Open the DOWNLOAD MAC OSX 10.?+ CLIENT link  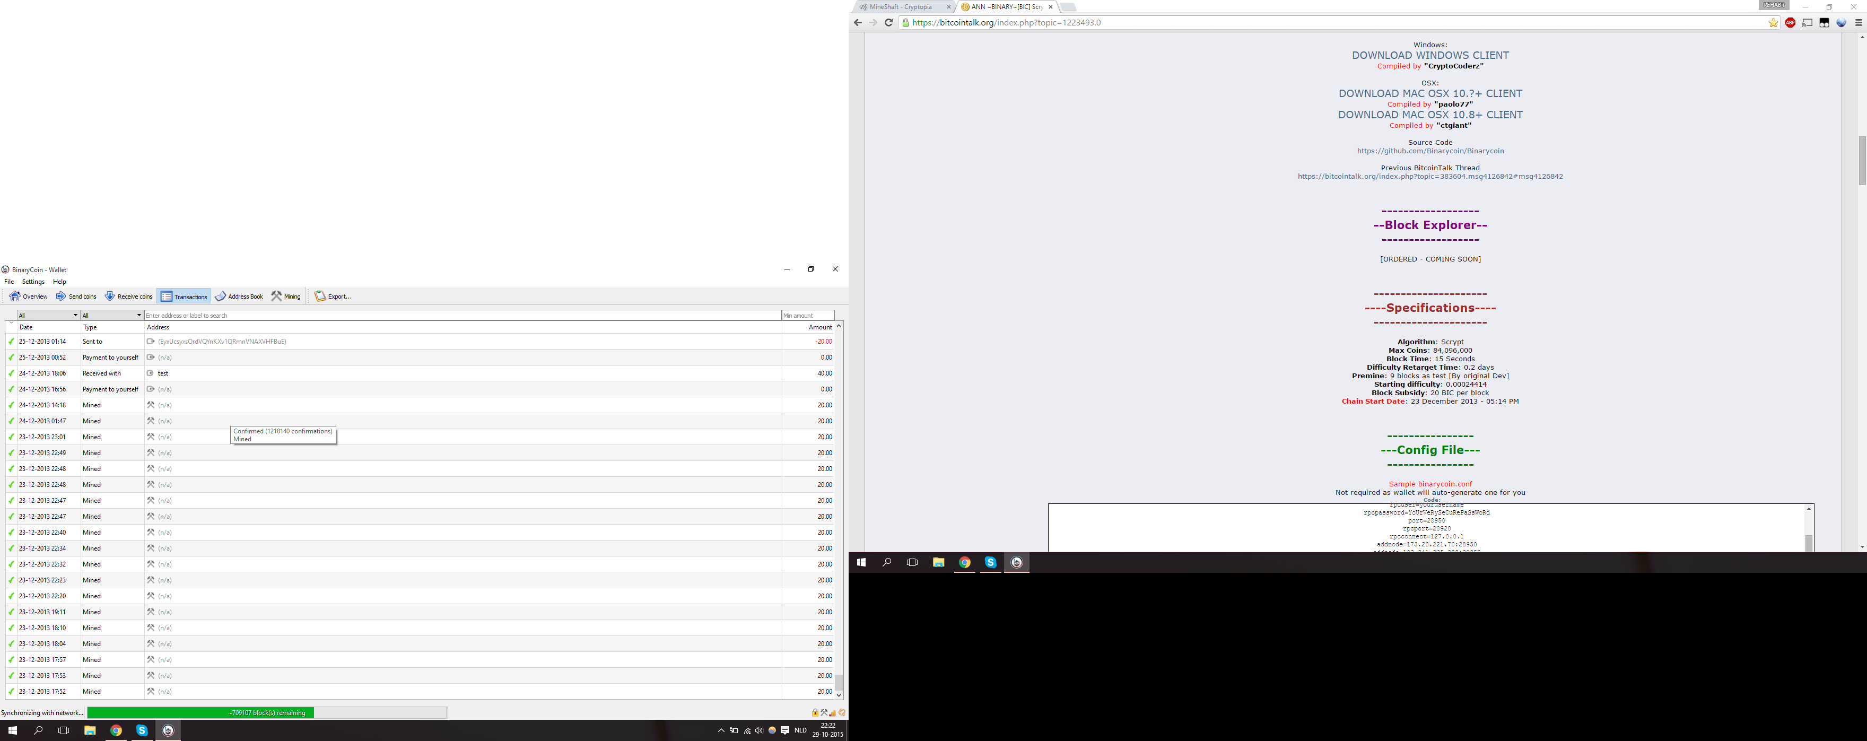point(1430,93)
